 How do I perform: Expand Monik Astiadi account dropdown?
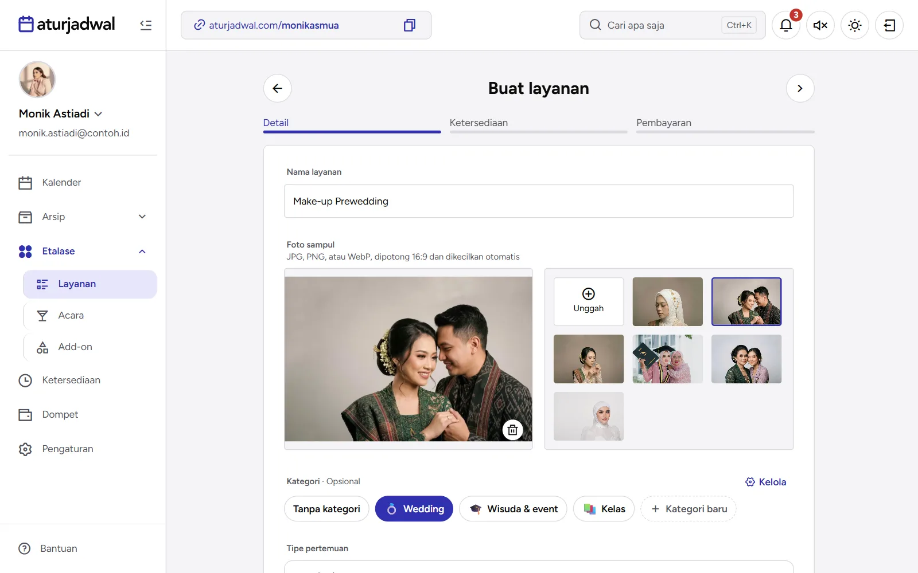click(61, 113)
